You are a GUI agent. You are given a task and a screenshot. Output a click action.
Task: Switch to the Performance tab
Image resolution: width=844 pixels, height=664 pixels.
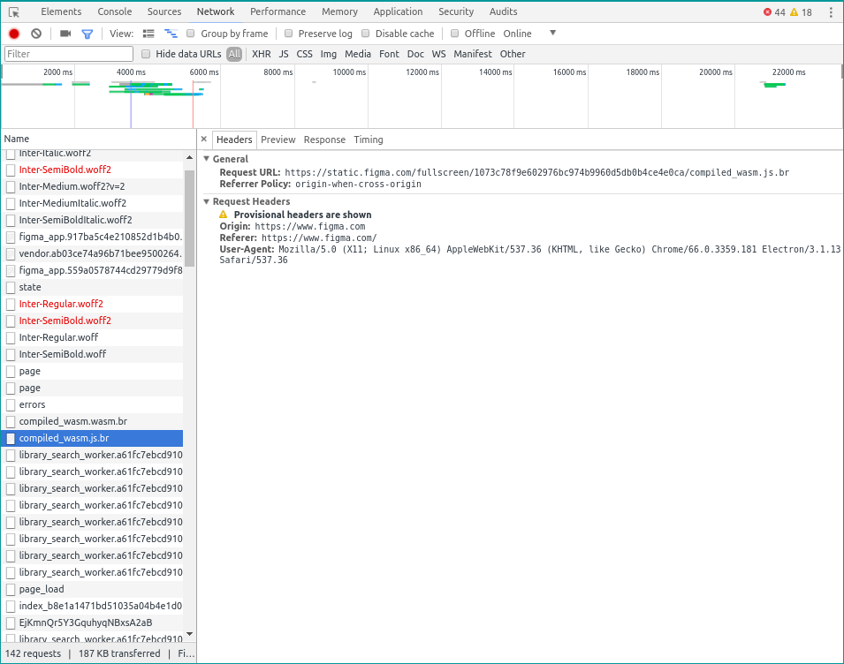pos(278,11)
